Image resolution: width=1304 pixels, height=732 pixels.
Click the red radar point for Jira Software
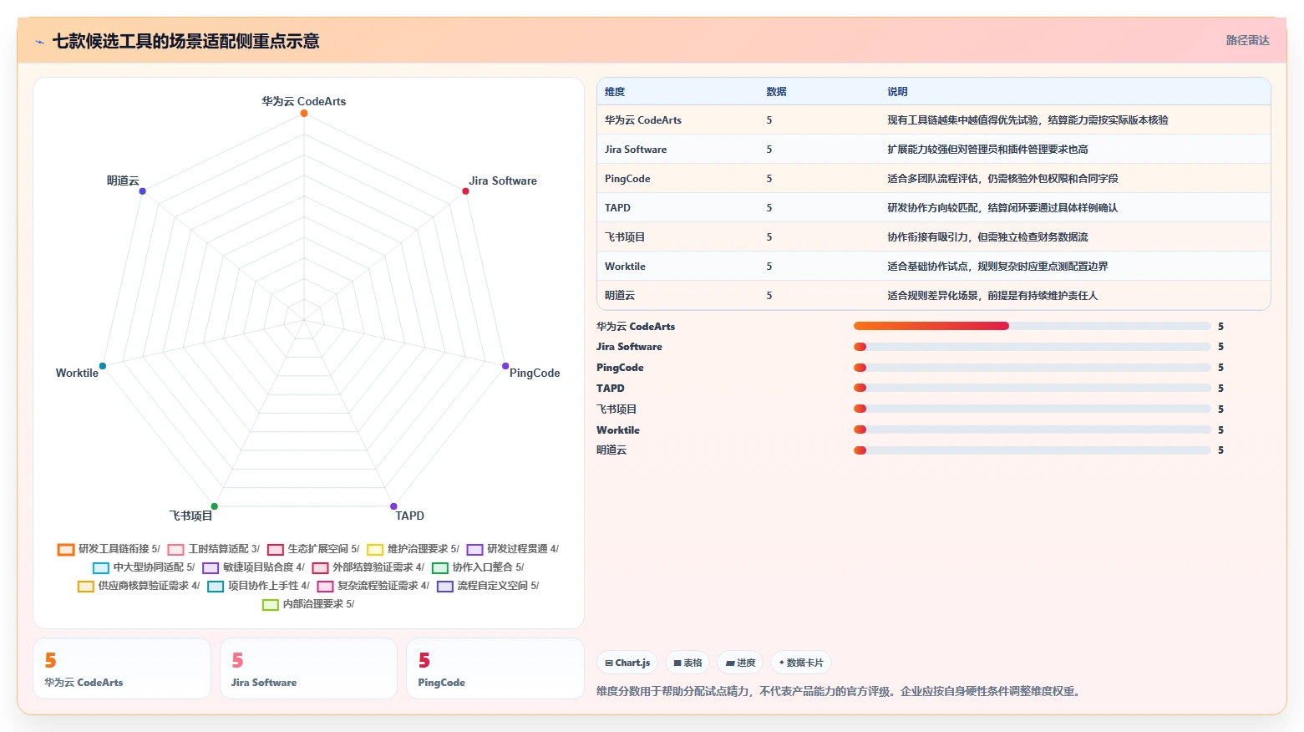465,191
